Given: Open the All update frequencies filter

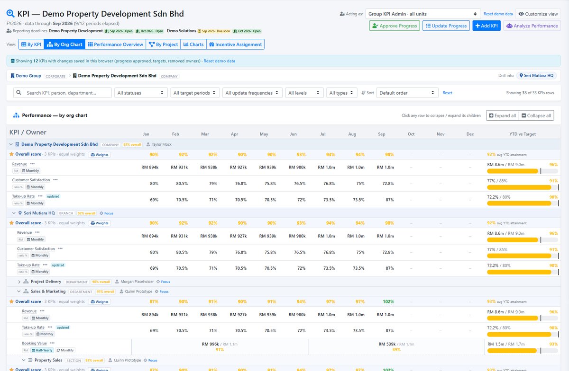Looking at the screenshot, I should [x=252, y=93].
